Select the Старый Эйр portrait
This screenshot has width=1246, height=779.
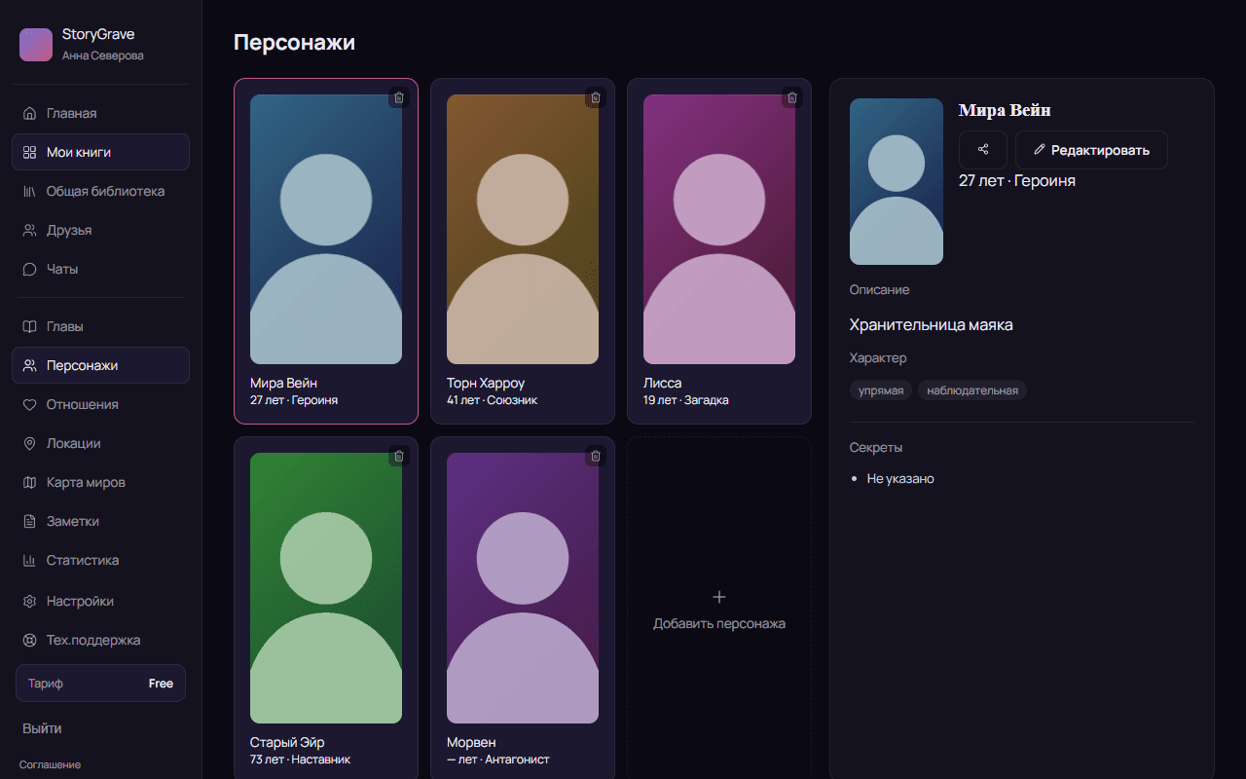pyautogui.click(x=326, y=588)
